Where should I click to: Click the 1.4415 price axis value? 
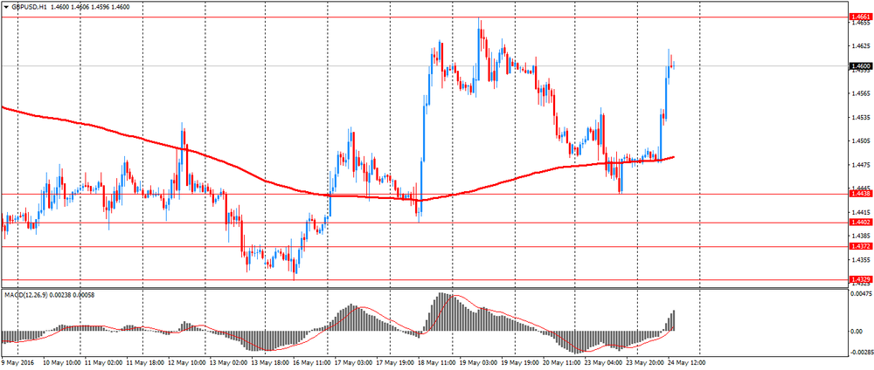pos(860,213)
